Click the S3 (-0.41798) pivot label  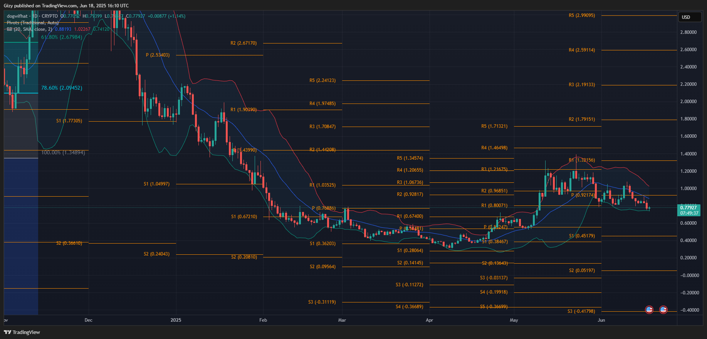click(x=581, y=311)
